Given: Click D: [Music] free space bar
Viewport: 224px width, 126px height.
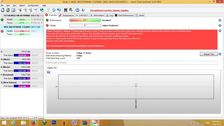Looking at the screenshot, I should (x=22, y=63).
